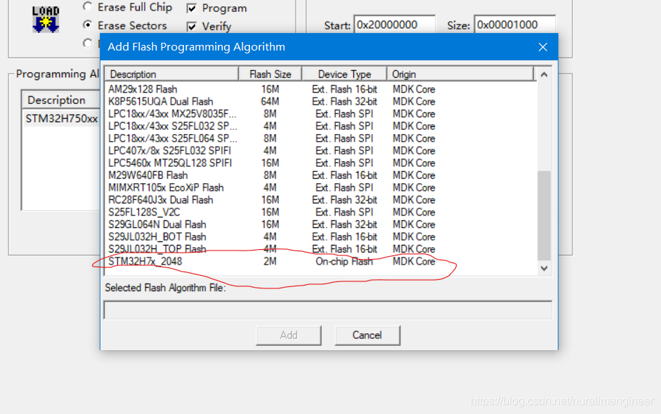Select the Erase Sectors radio button

[x=87, y=25]
